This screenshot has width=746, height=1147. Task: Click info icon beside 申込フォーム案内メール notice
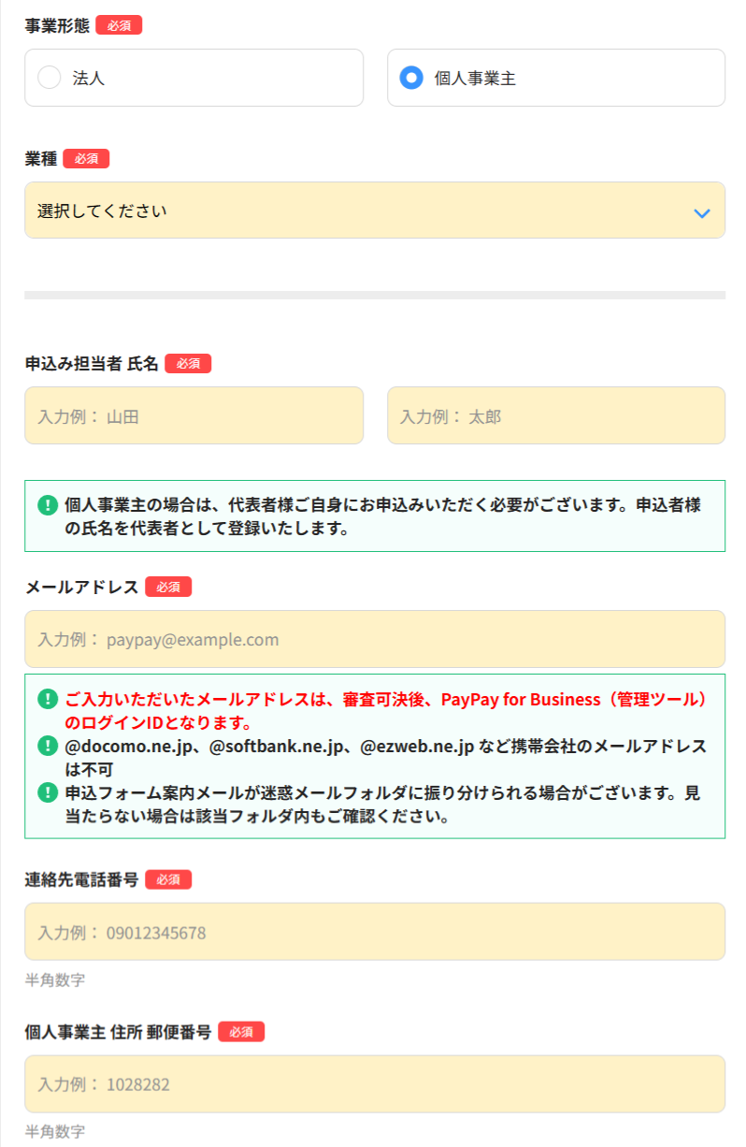(x=48, y=793)
